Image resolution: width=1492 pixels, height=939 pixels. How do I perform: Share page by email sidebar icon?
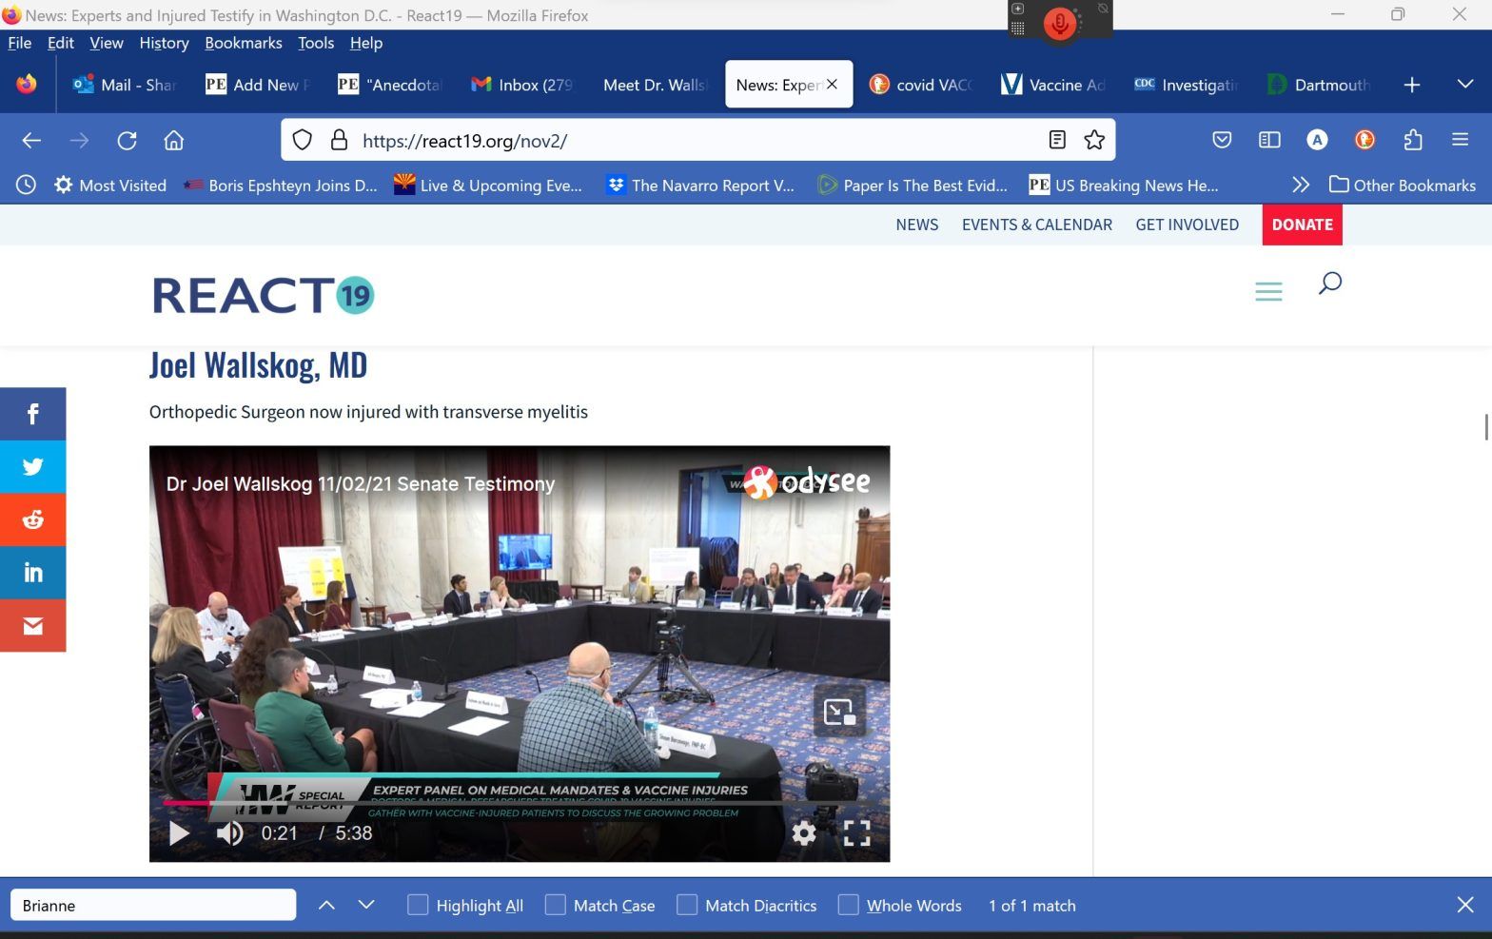pyautogui.click(x=32, y=626)
